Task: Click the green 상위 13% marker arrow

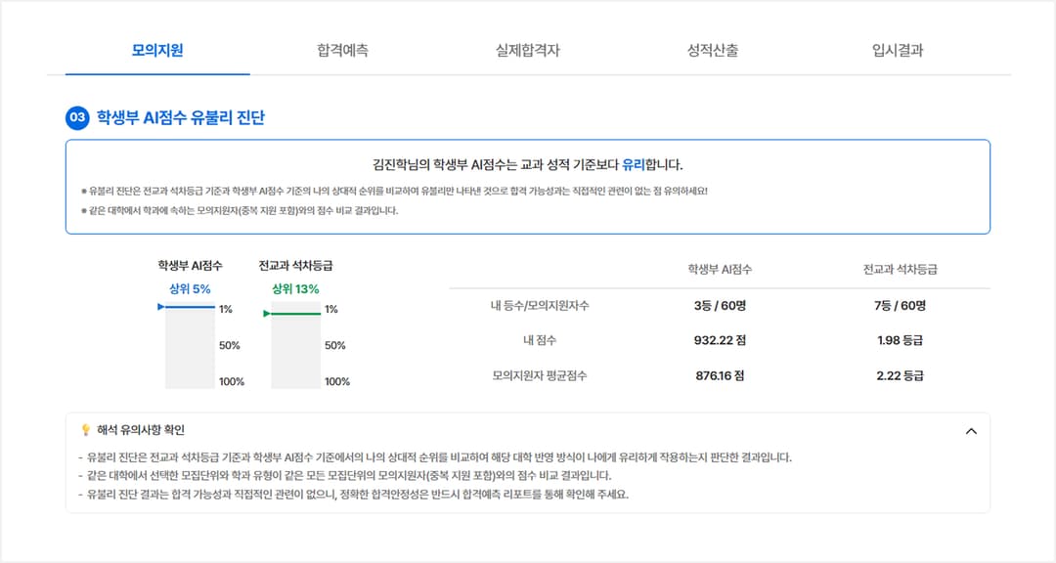Action: 267,314
